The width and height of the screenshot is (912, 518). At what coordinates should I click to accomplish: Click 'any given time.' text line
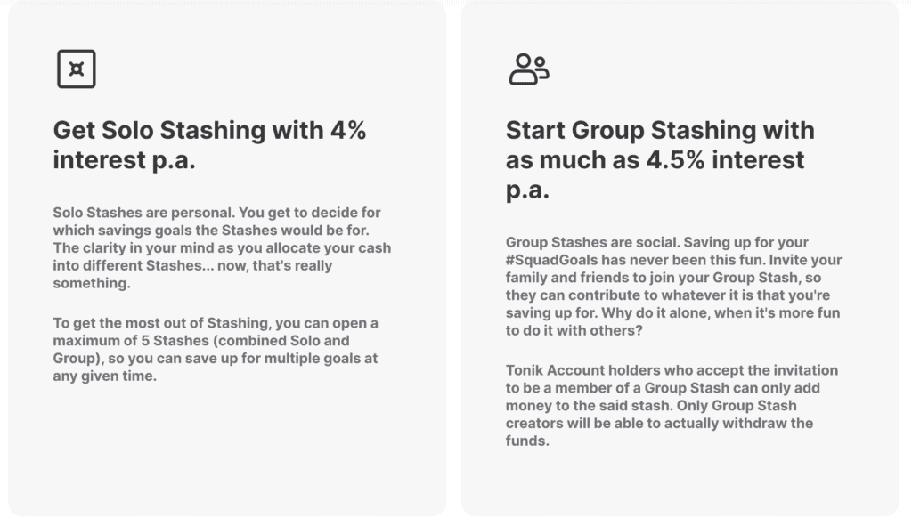click(105, 376)
